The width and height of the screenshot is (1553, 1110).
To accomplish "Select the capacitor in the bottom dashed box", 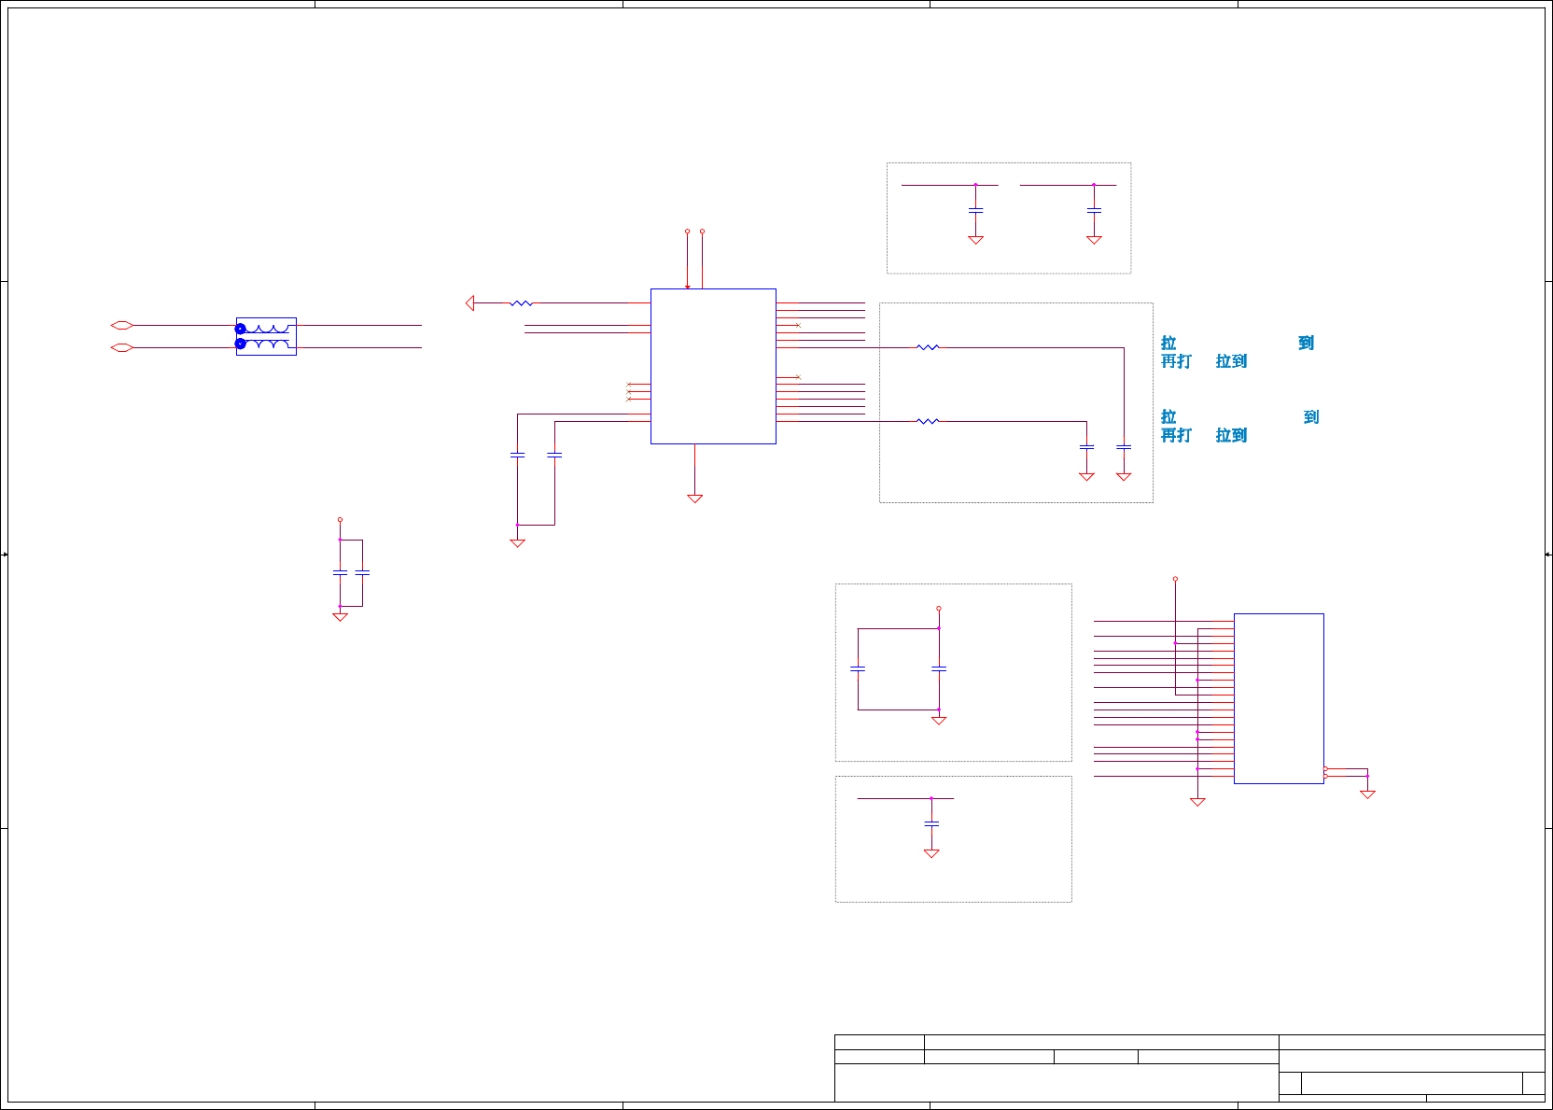I will coord(931,823).
